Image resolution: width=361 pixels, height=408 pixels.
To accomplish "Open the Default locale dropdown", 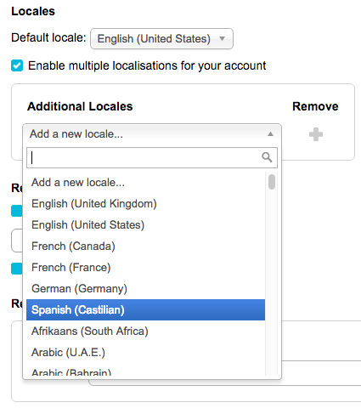I will tap(161, 38).
